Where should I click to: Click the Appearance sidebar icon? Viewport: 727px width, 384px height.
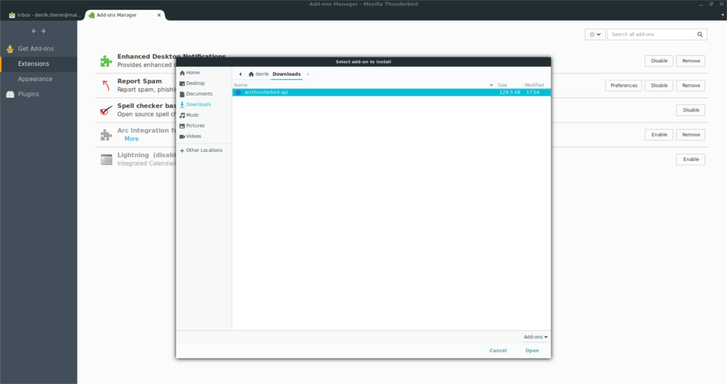[10, 79]
